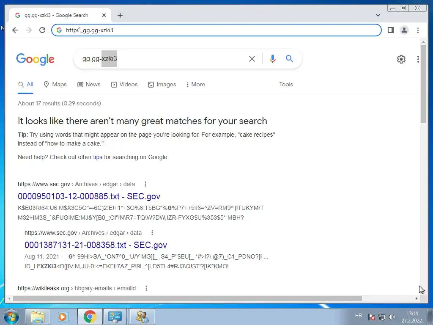The width and height of the screenshot is (433, 325).
Task: Expand the More search categories
Action: (x=196, y=85)
